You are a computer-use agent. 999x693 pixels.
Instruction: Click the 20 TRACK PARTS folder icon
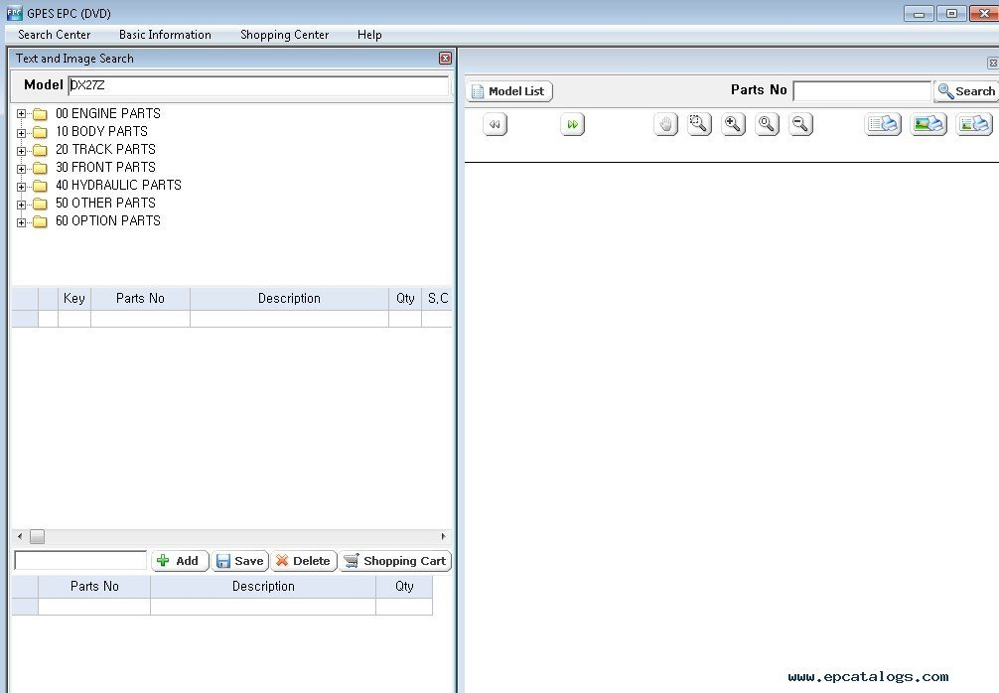click(40, 150)
